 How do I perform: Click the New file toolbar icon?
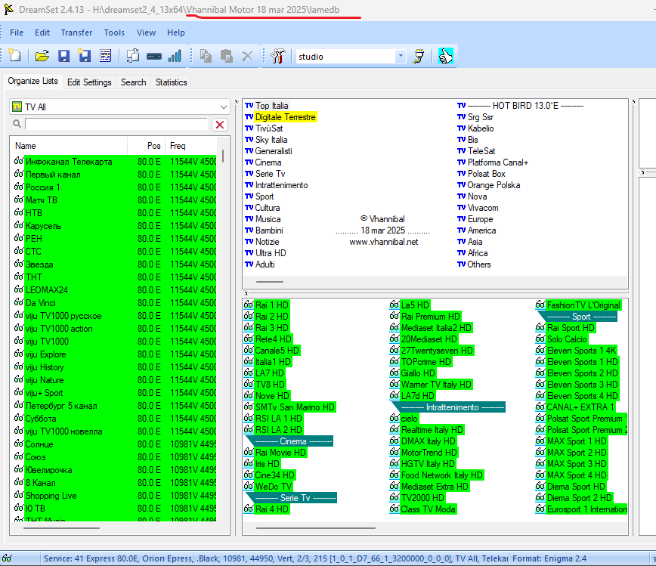pos(14,56)
